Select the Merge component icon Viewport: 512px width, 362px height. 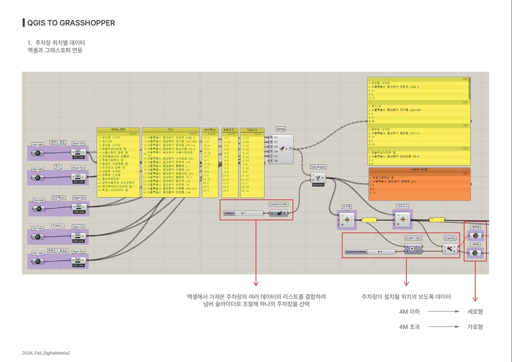point(282,149)
